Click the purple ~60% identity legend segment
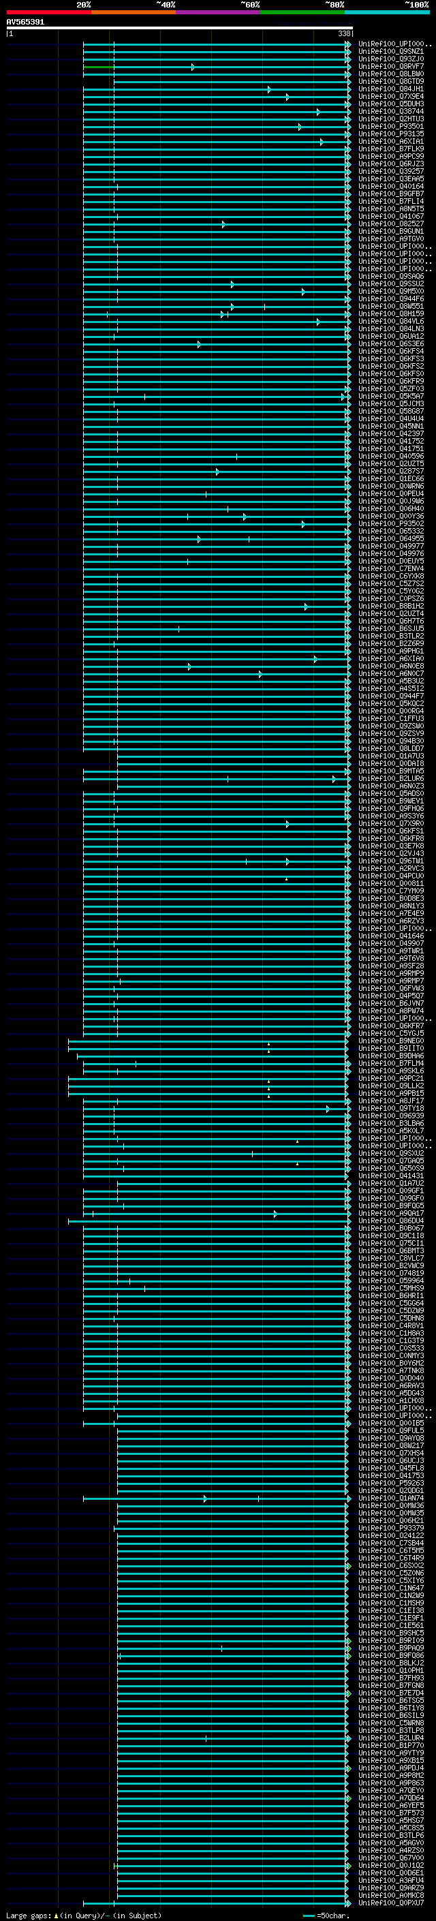Viewport: 436px width, 1921px height. (219, 13)
